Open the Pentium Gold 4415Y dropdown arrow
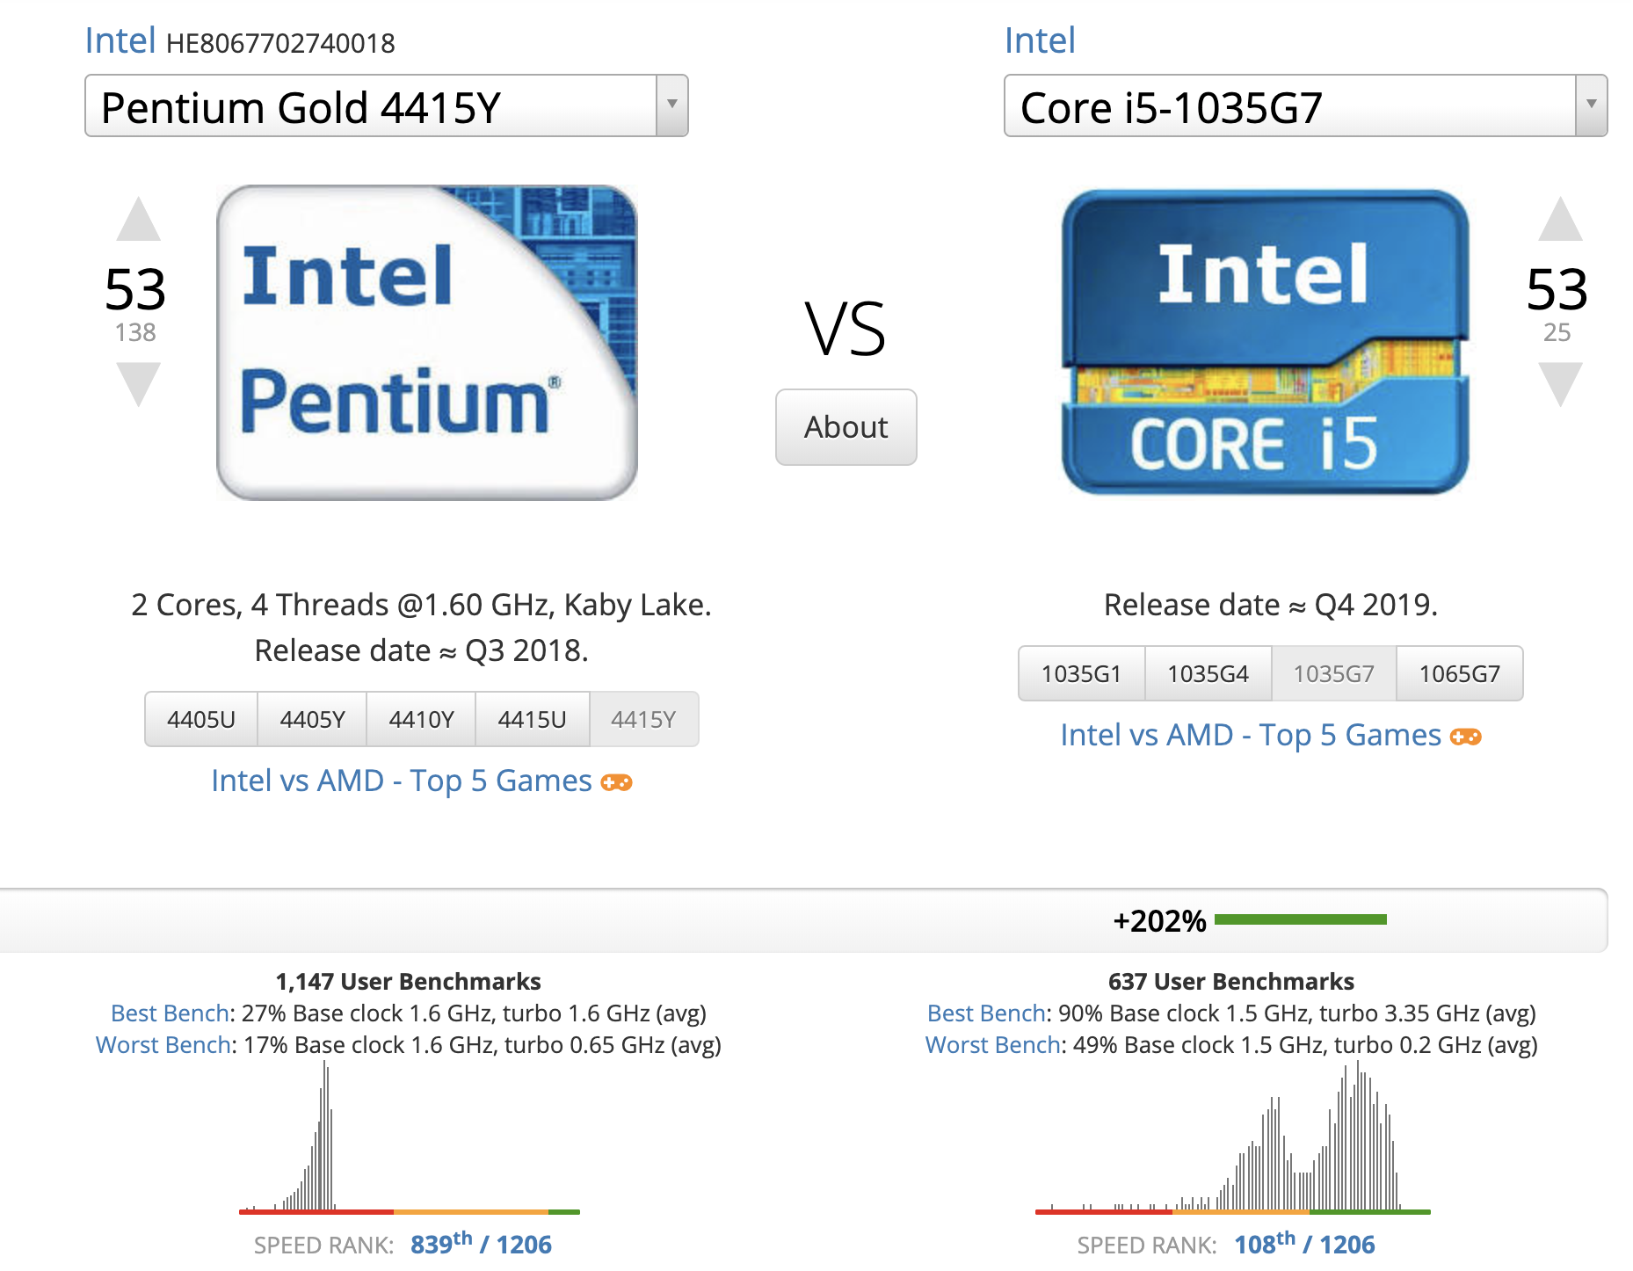This screenshot has width=1633, height=1271. (672, 105)
